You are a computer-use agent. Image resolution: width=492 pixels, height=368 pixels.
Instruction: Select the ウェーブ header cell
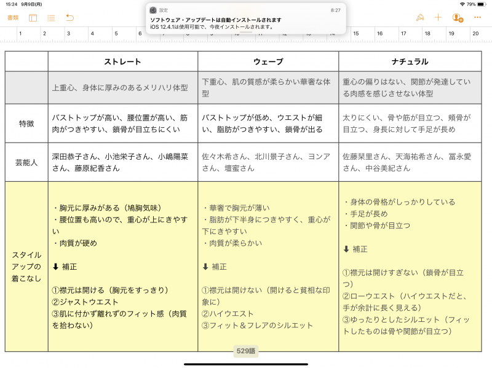click(x=268, y=61)
